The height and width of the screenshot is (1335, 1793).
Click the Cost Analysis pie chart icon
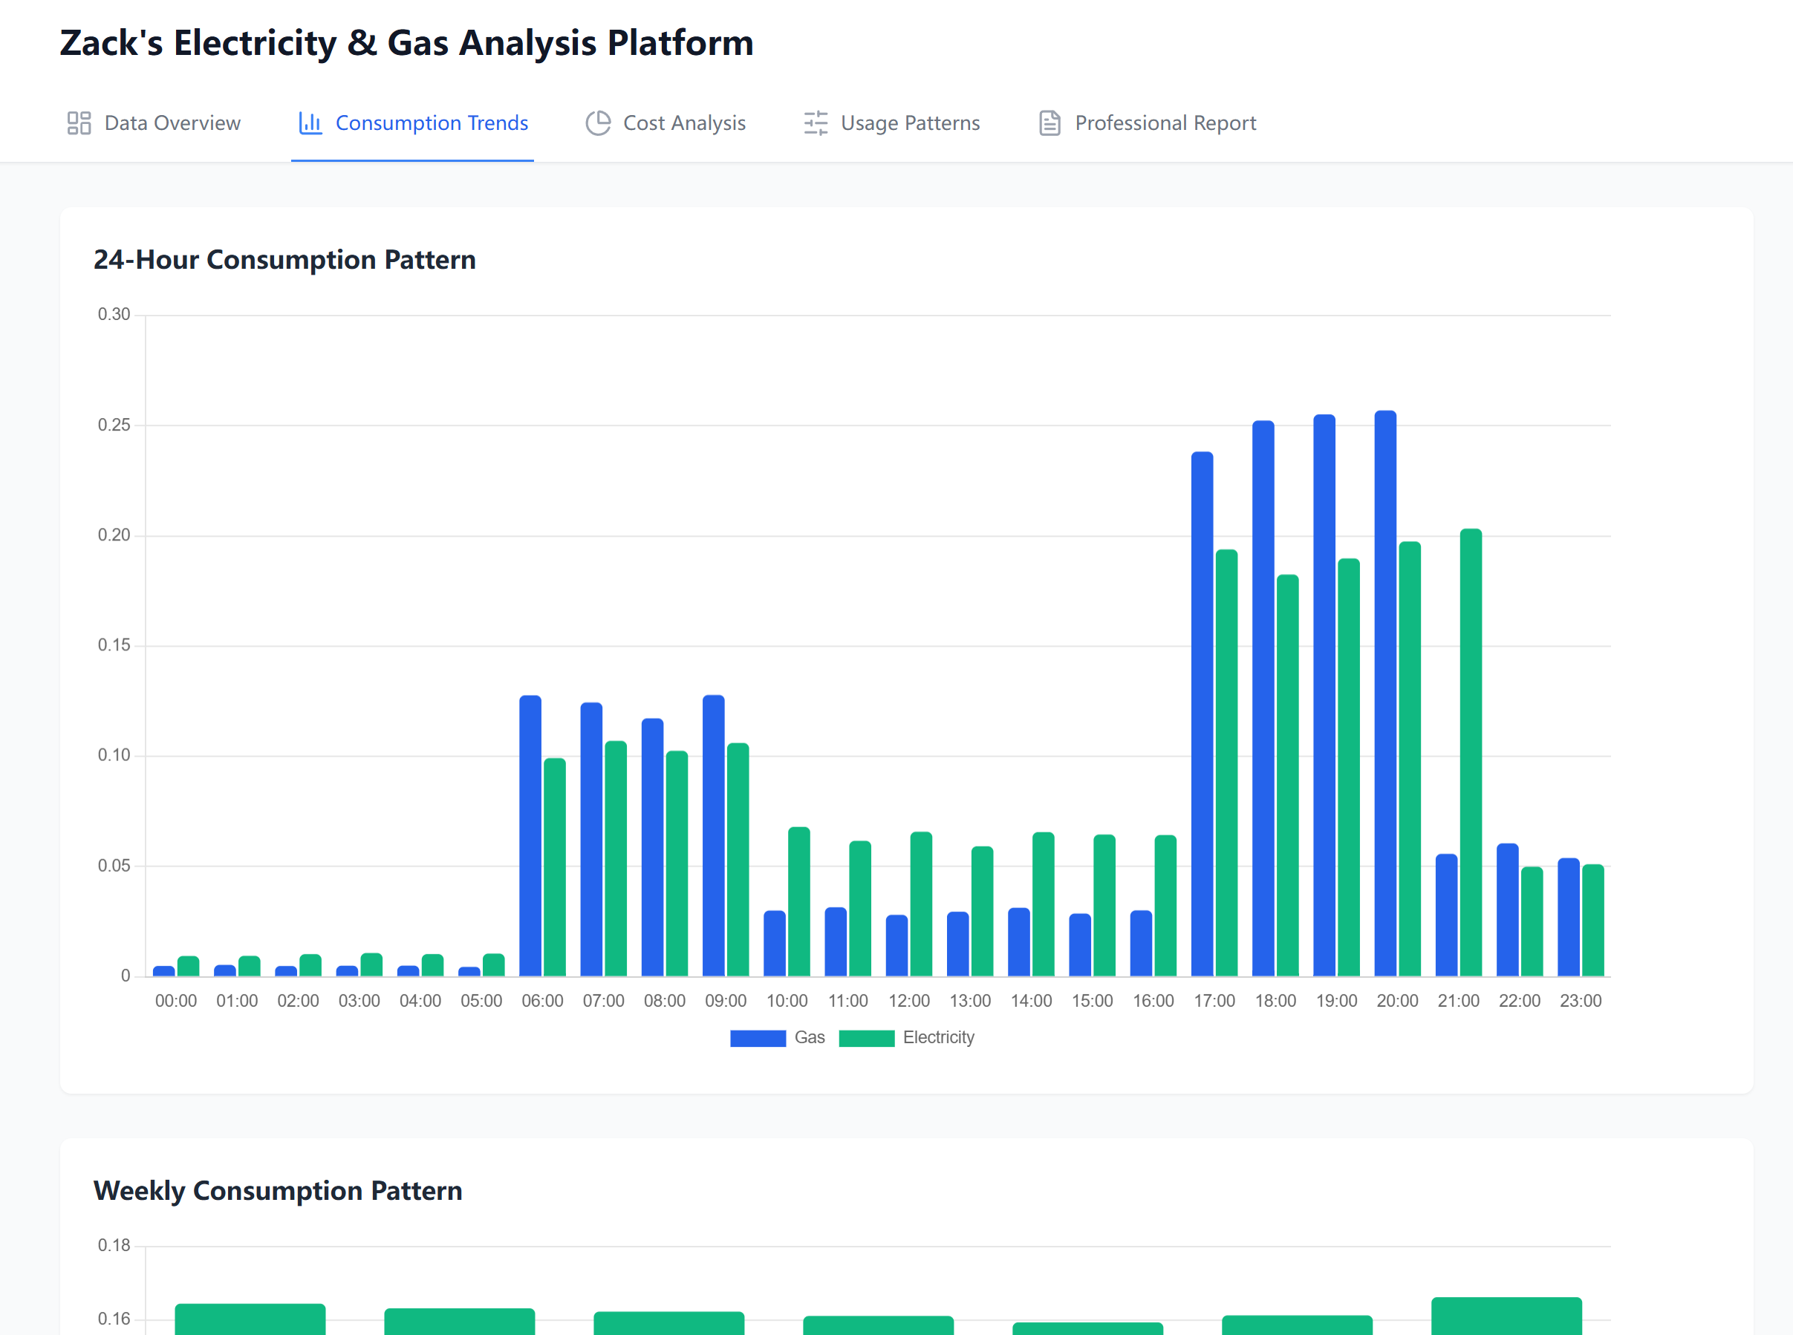(598, 123)
